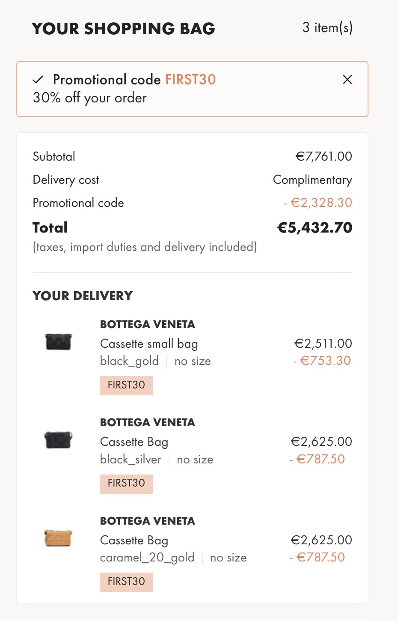Select the FIRST30 tag under black_silver bag

point(126,484)
